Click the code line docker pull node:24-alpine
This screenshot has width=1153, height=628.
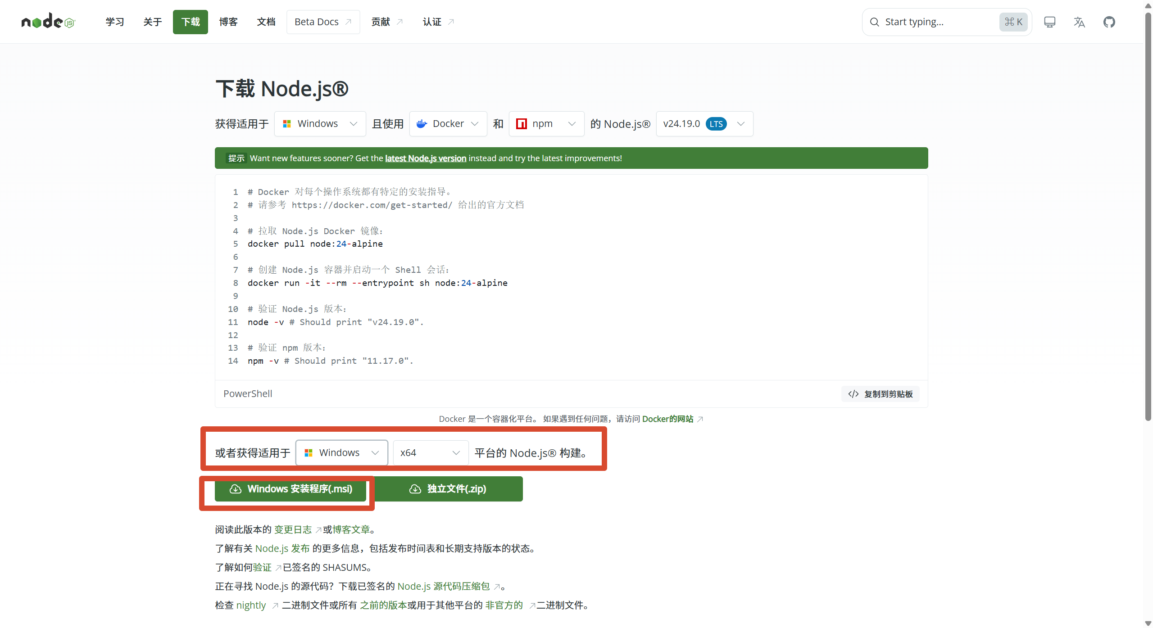(x=315, y=244)
